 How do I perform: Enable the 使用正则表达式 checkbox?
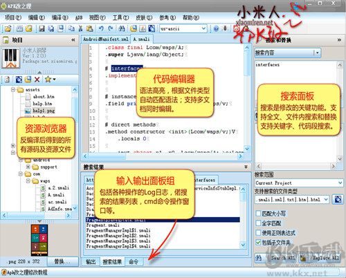pyautogui.click(x=258, y=233)
